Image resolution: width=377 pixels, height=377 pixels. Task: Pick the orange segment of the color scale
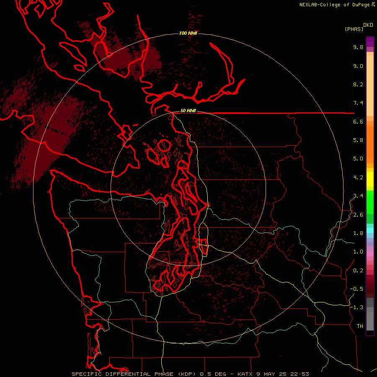(x=370, y=144)
